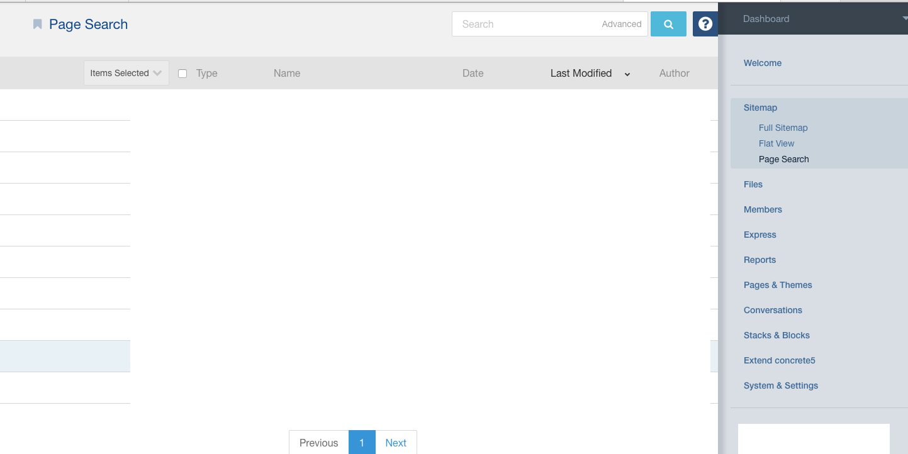908x454 pixels.
Task: Select Page Search in sidebar
Action: (x=783, y=159)
